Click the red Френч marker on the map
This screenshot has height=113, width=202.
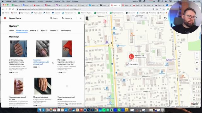(131, 56)
